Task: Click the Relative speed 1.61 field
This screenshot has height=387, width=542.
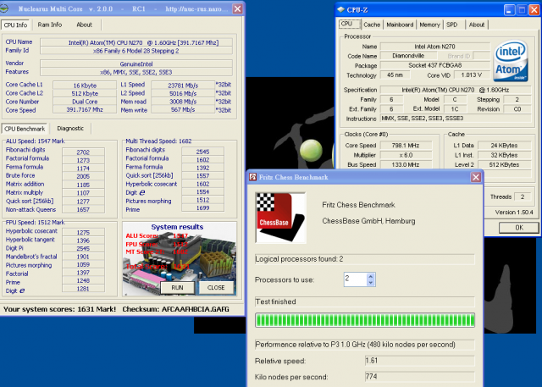Action: tap(420, 361)
